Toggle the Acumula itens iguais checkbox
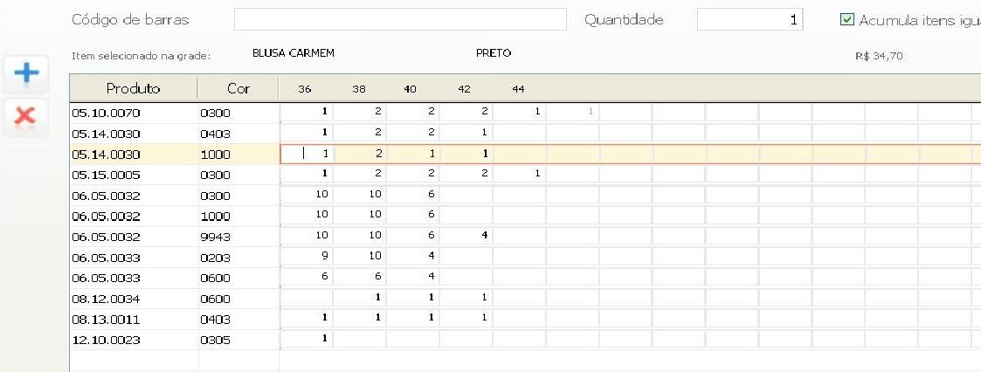Viewport: 981px width, 372px height. coord(846,19)
